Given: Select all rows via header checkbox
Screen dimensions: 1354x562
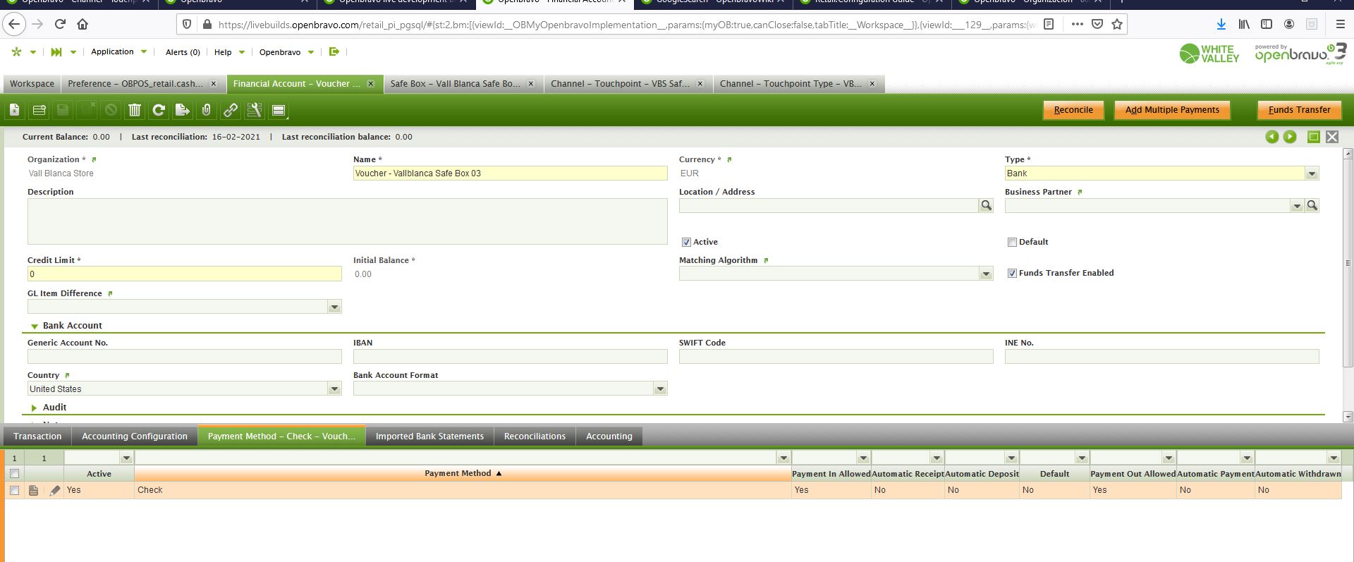Looking at the screenshot, I should point(14,474).
